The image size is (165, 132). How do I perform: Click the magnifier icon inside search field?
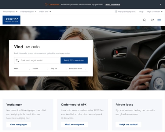tap(17, 61)
